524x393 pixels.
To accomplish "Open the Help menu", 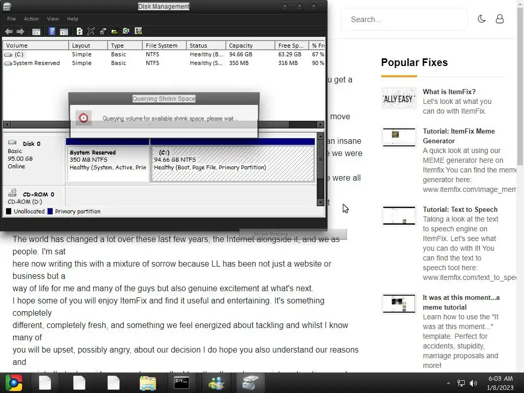I will click(x=73, y=19).
